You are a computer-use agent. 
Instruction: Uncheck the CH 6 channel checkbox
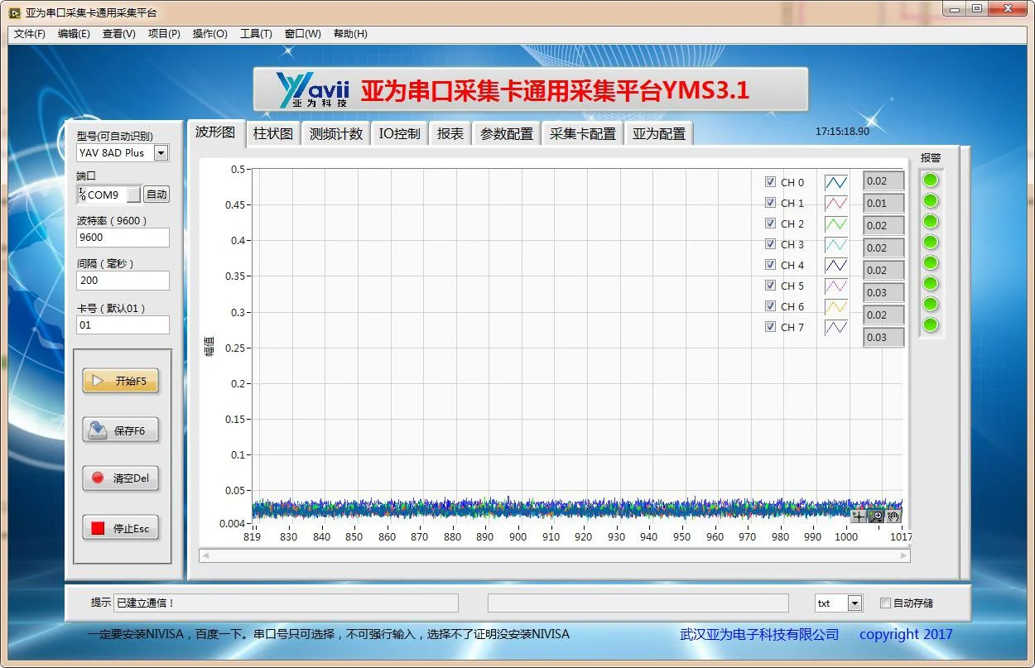click(x=771, y=306)
